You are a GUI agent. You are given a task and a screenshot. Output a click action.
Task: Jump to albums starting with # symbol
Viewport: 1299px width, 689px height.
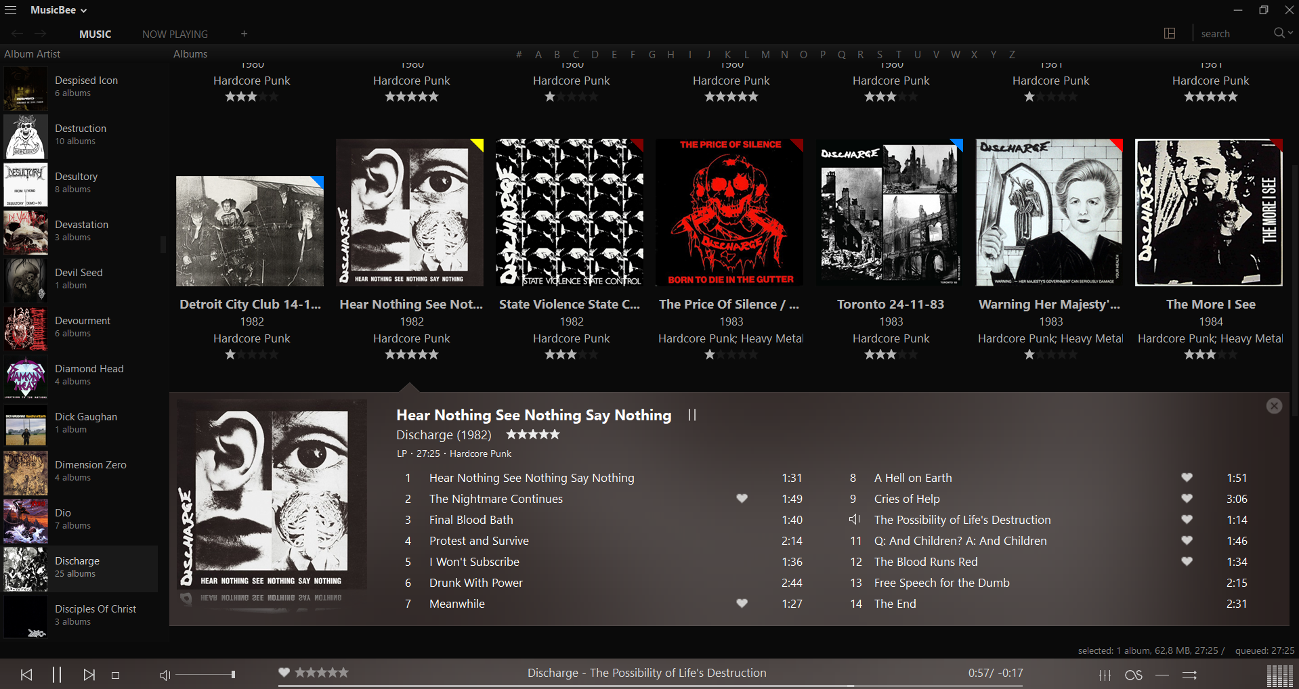519,55
